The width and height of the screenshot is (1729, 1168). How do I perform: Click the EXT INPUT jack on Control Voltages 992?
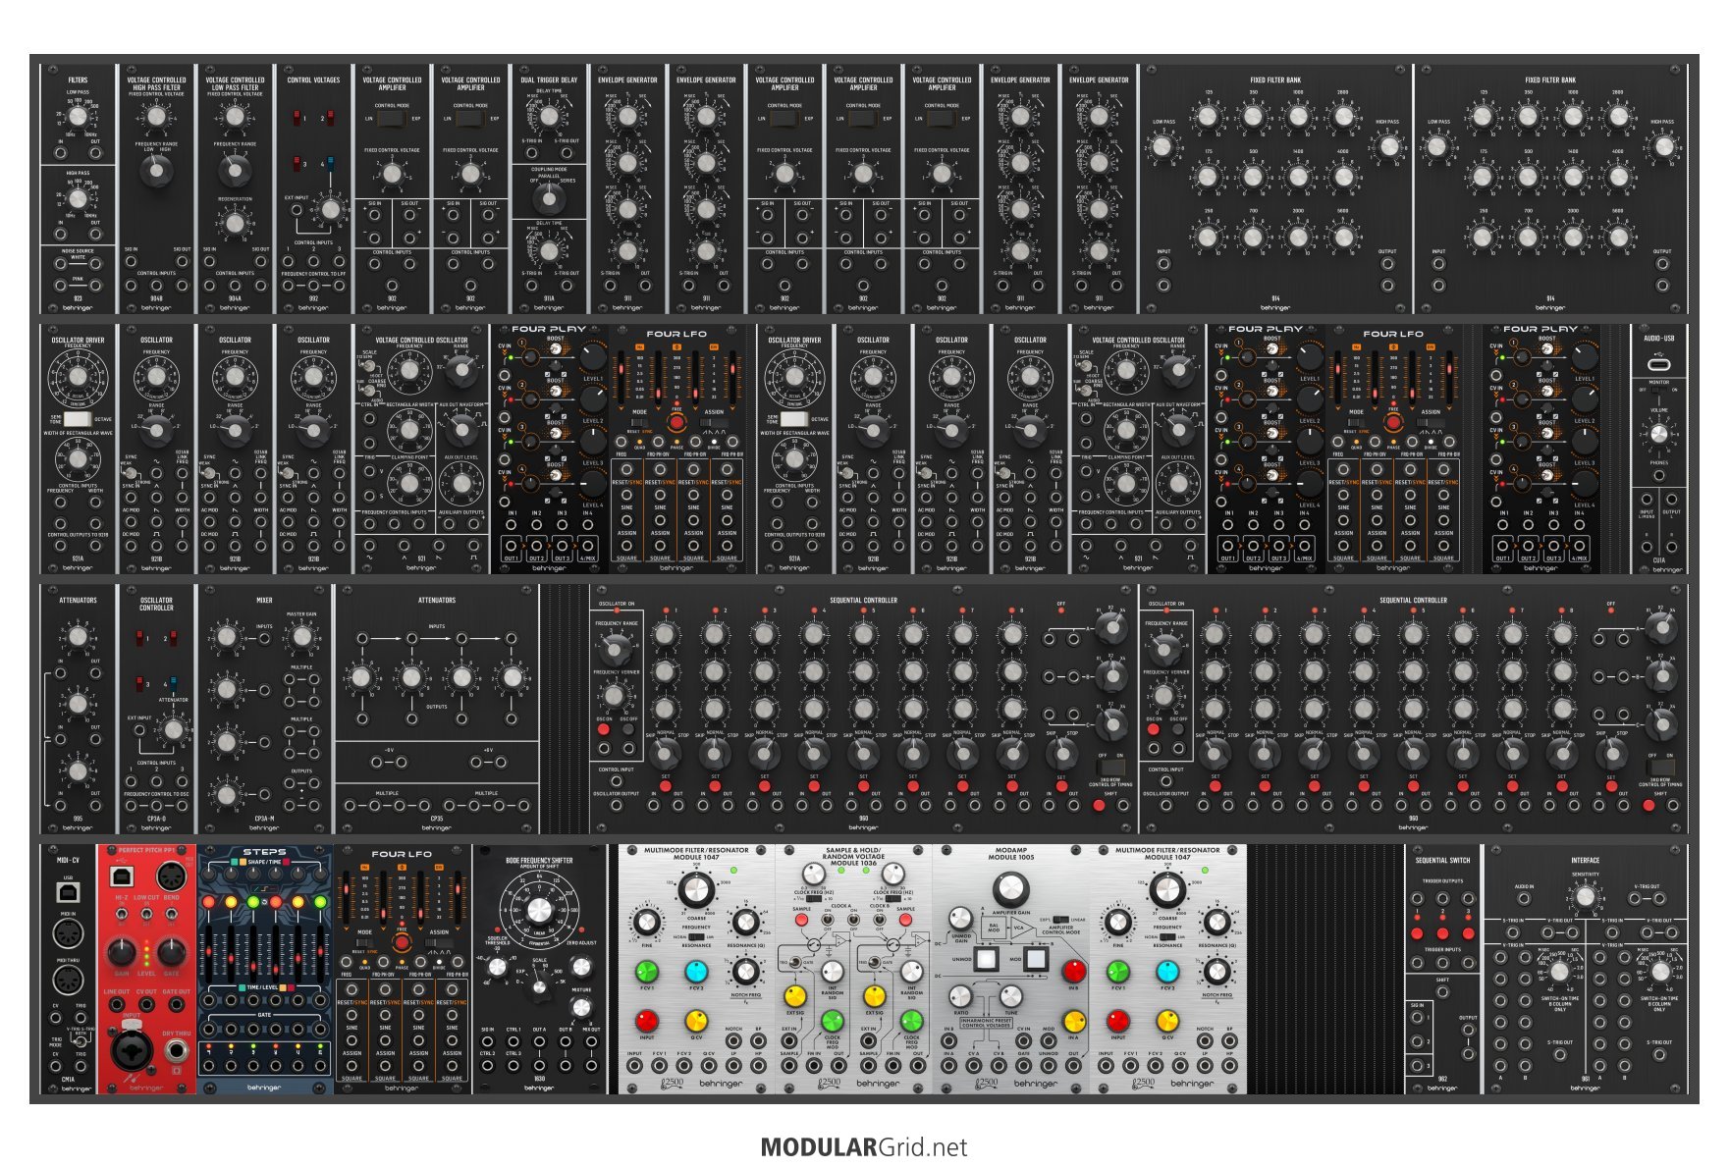[x=297, y=211]
